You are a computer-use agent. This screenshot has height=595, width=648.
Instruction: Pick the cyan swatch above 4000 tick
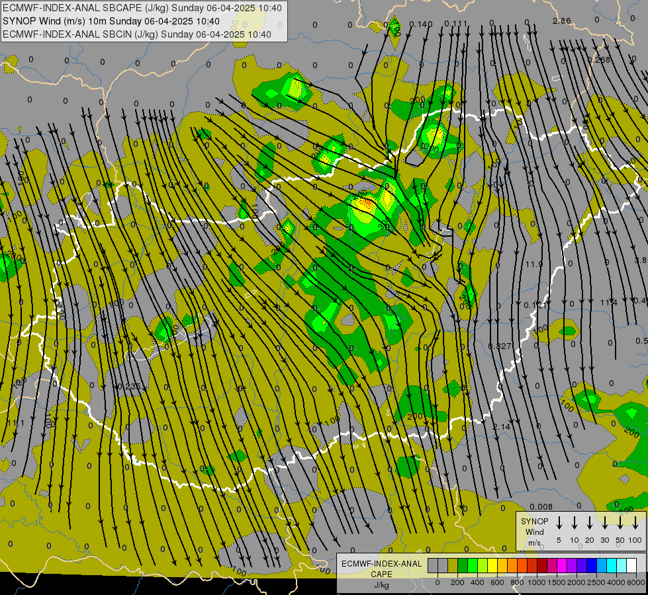611,565
